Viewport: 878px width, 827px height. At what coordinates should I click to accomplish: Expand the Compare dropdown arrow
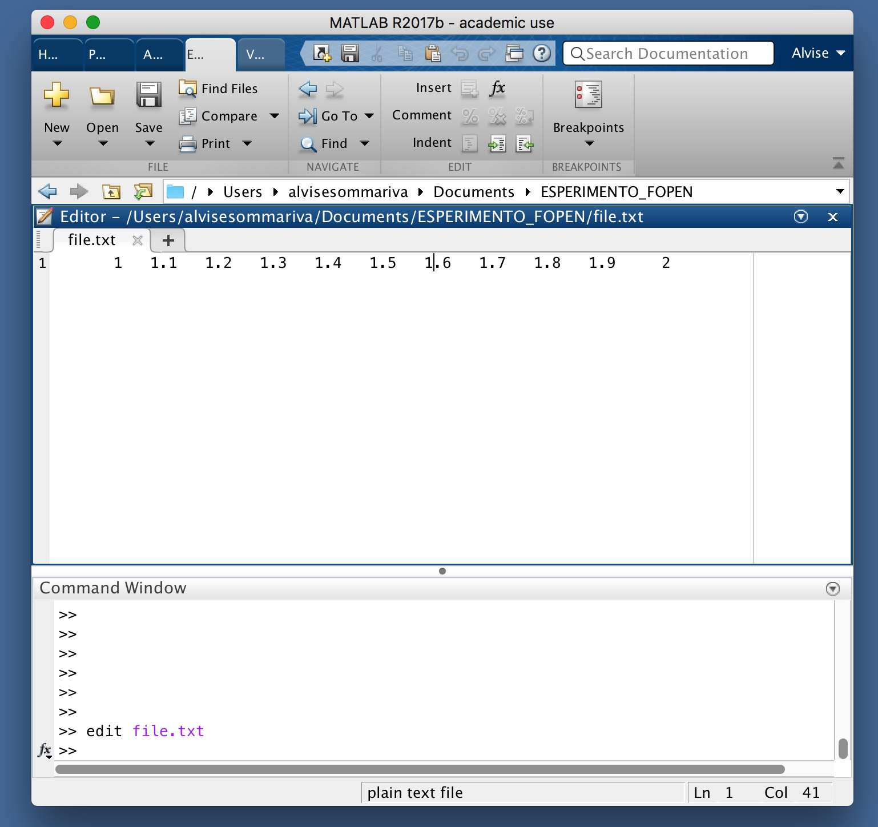[275, 116]
